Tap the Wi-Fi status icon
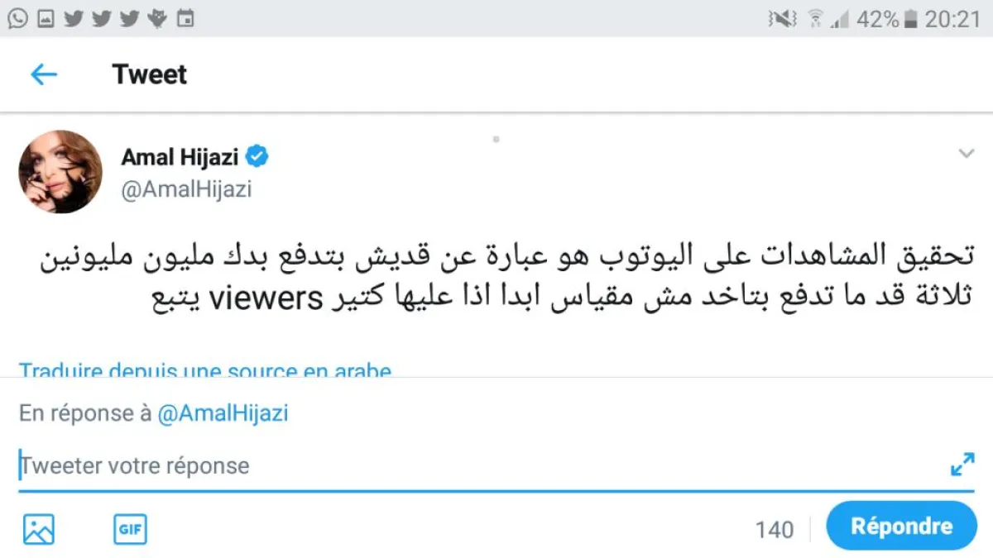 pos(815,18)
